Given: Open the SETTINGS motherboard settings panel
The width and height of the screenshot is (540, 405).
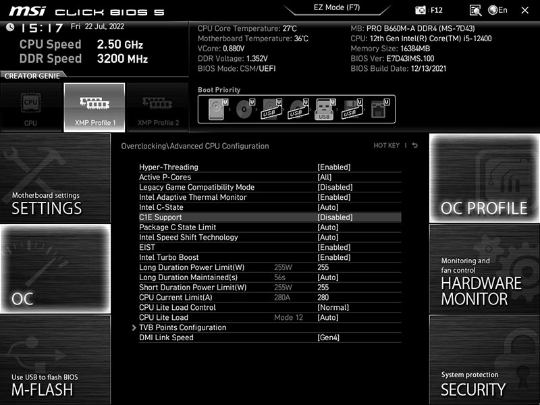Looking at the screenshot, I should point(55,178).
